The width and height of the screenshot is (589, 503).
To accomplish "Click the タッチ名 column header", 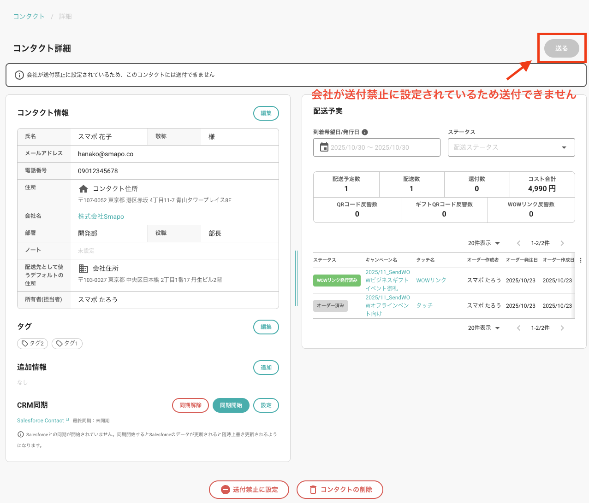I will (x=425, y=260).
